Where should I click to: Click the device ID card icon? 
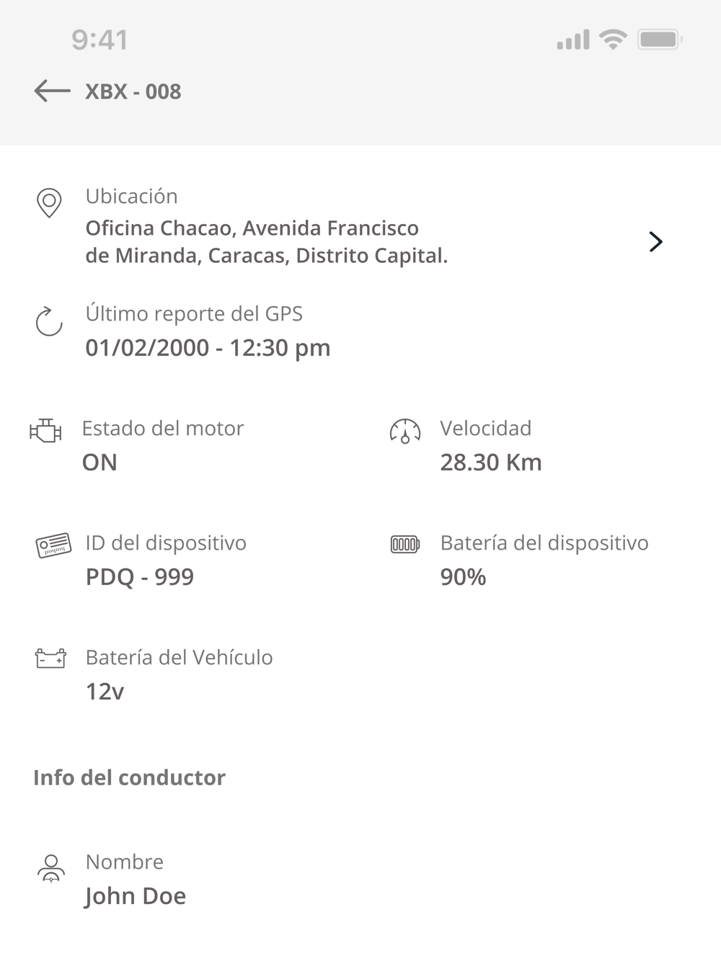(x=53, y=545)
